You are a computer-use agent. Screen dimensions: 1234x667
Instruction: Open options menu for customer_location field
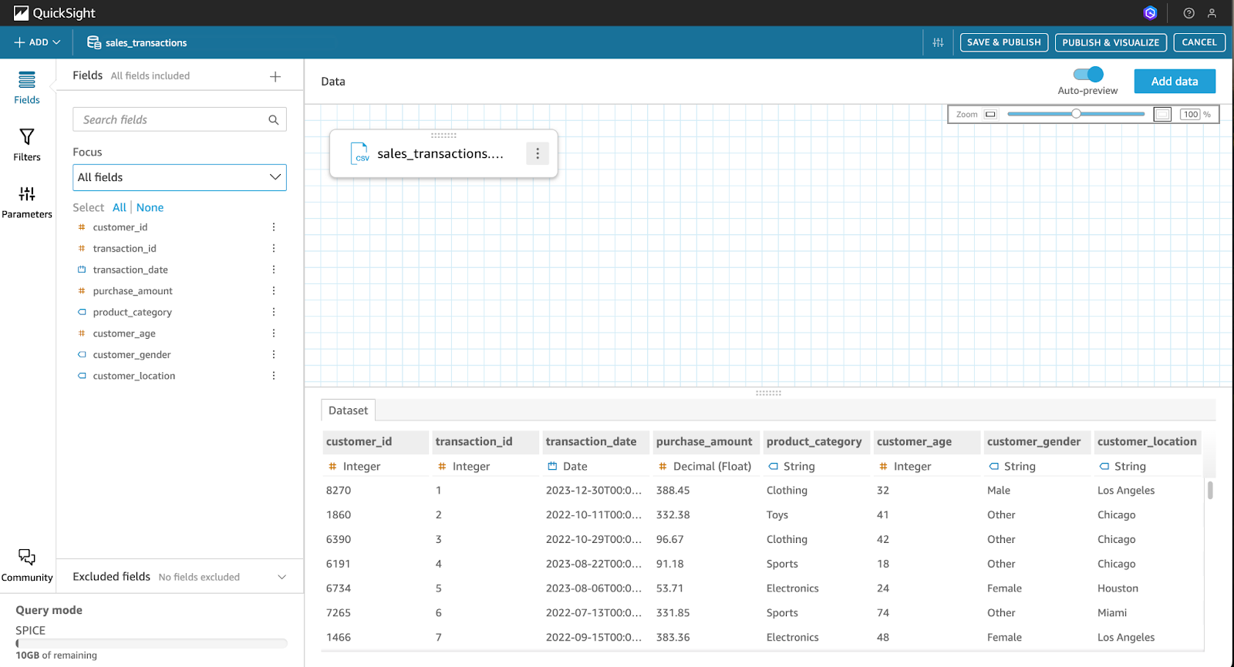(x=273, y=376)
